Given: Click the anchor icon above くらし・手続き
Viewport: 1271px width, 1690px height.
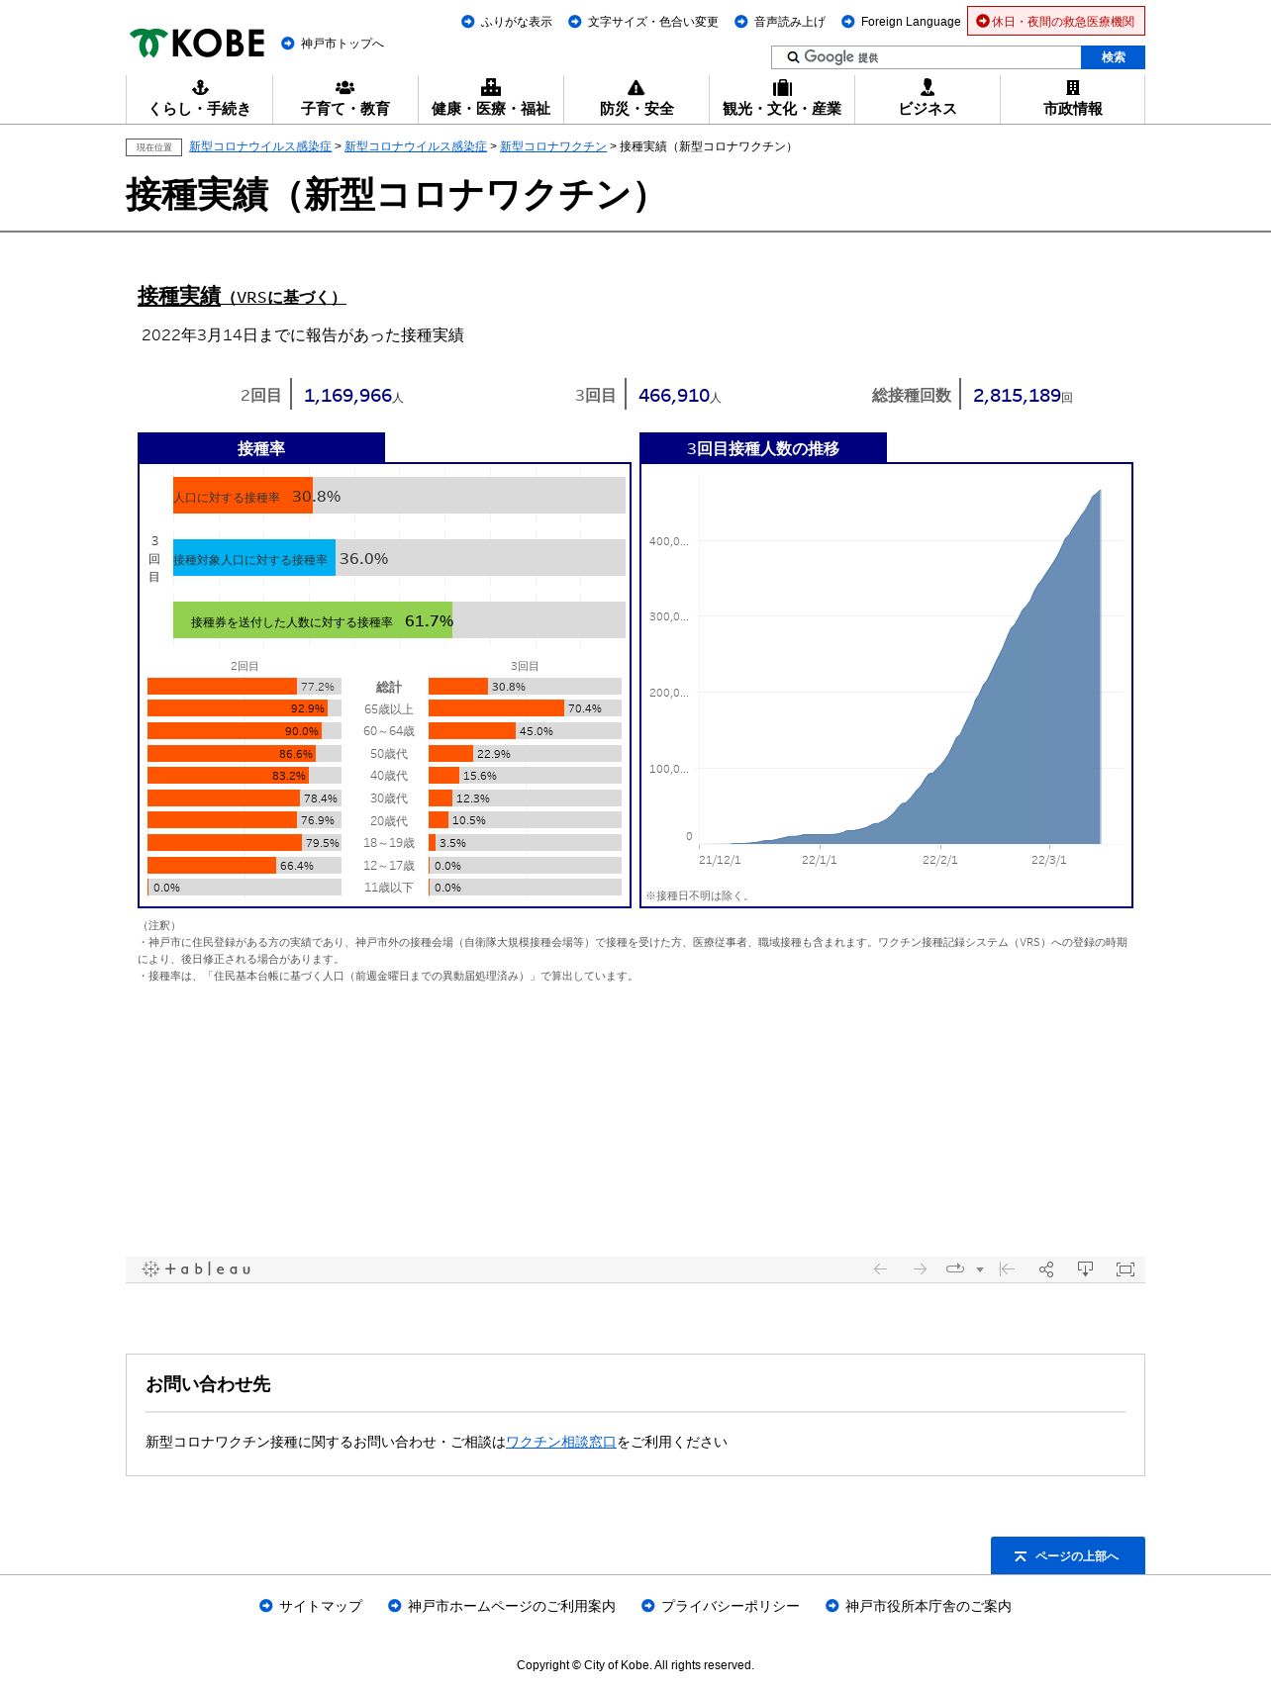Looking at the screenshot, I should tap(200, 87).
